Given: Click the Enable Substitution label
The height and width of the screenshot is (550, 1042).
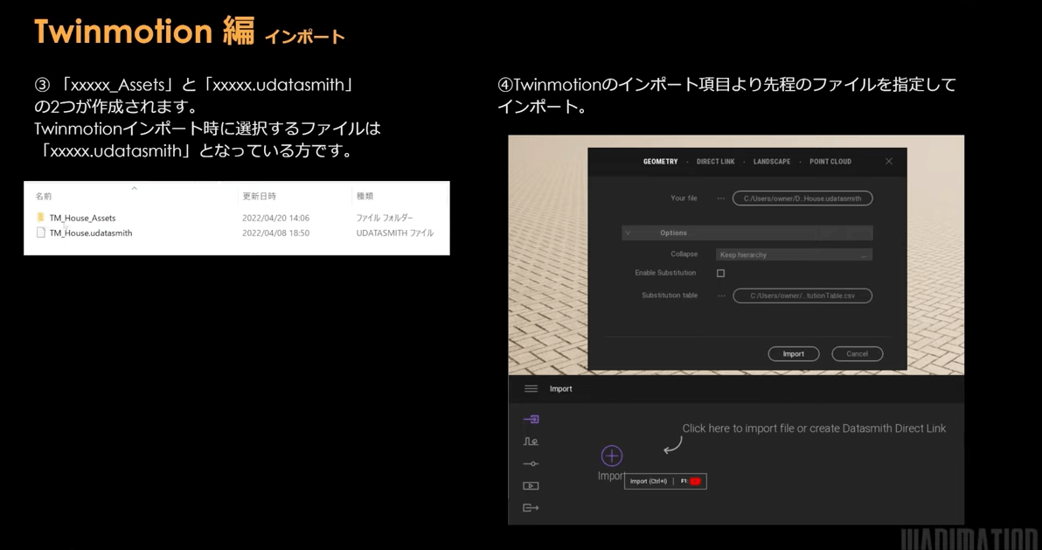Looking at the screenshot, I should click(665, 273).
